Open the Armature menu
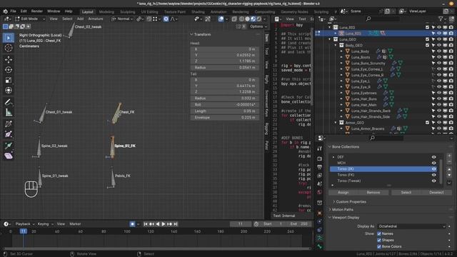Screen dimensions: 457x257 [x=96, y=19]
